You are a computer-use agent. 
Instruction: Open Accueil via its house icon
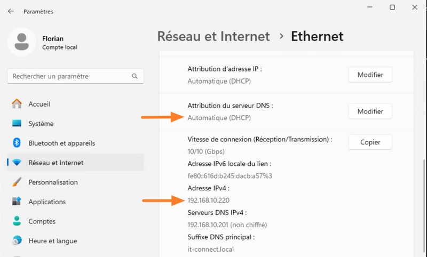[17, 104]
